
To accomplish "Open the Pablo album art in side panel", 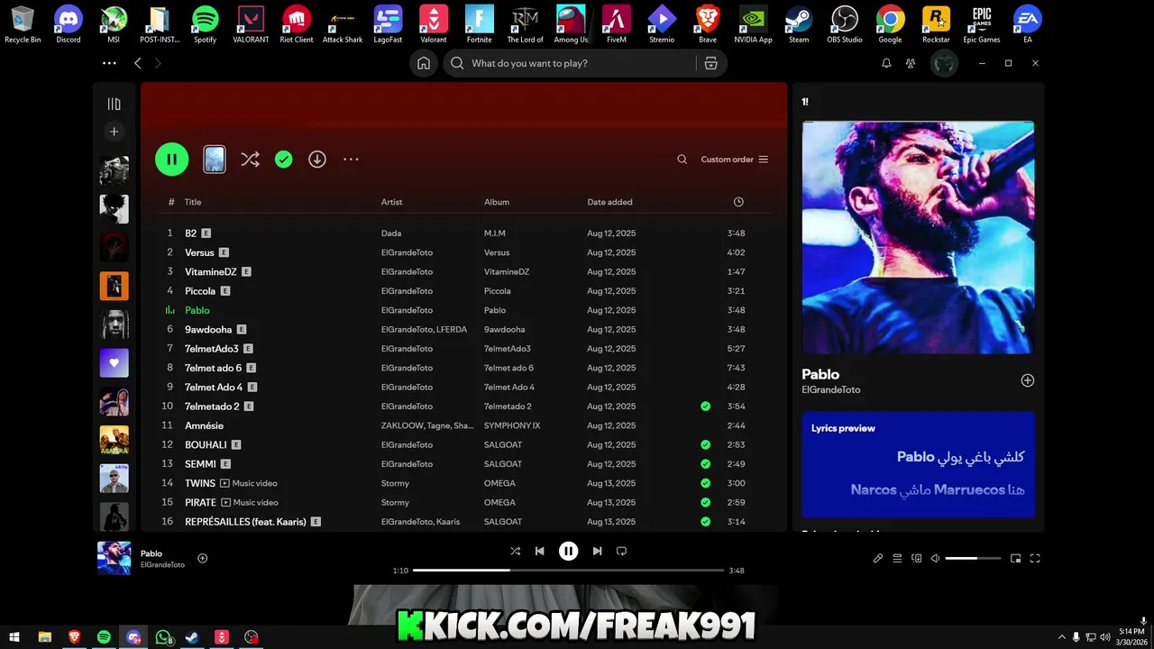I will (x=918, y=238).
